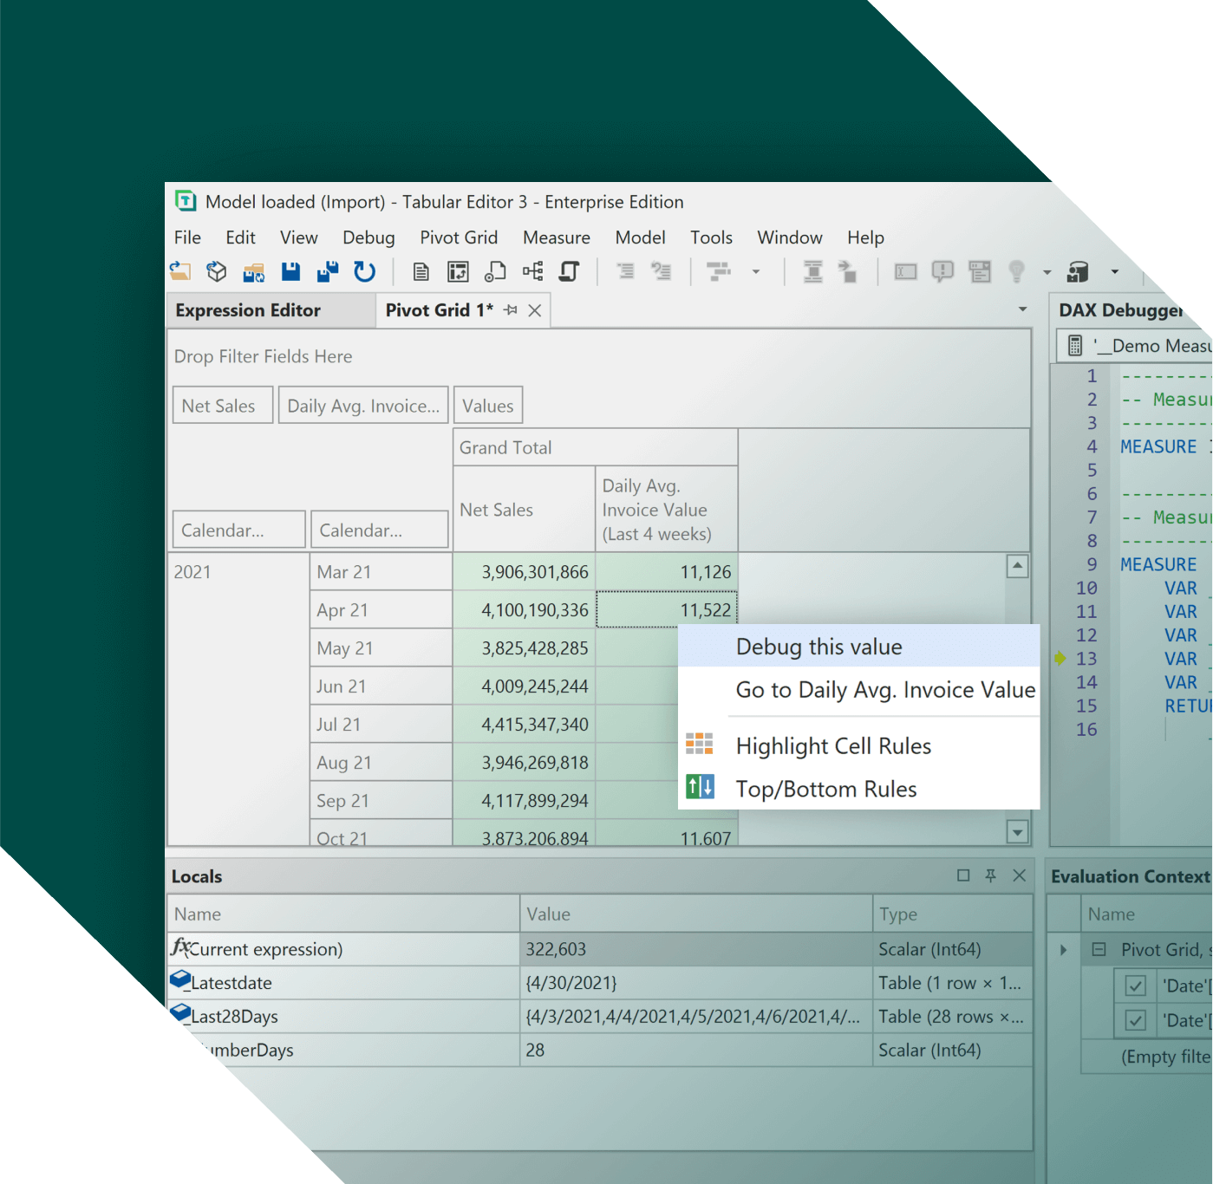Open the Window menu
The image size is (1213, 1184).
[x=790, y=237]
